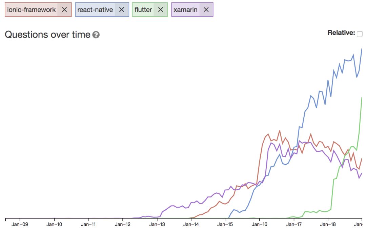
Task: Remove the xamarin tag
Action: (206, 10)
